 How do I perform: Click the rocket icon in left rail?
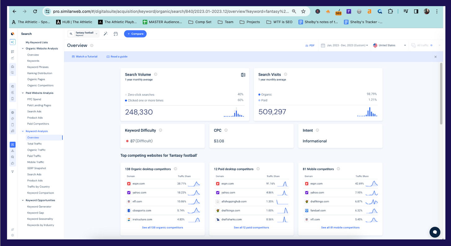point(12,230)
